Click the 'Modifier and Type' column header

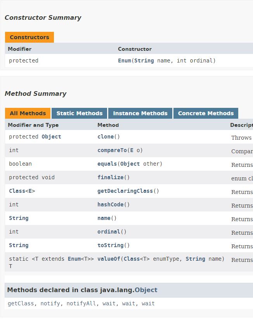tap(33, 125)
